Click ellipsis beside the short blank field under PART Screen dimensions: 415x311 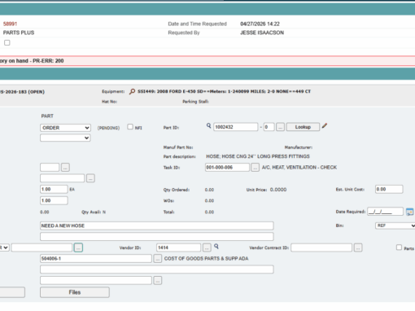tap(65, 168)
